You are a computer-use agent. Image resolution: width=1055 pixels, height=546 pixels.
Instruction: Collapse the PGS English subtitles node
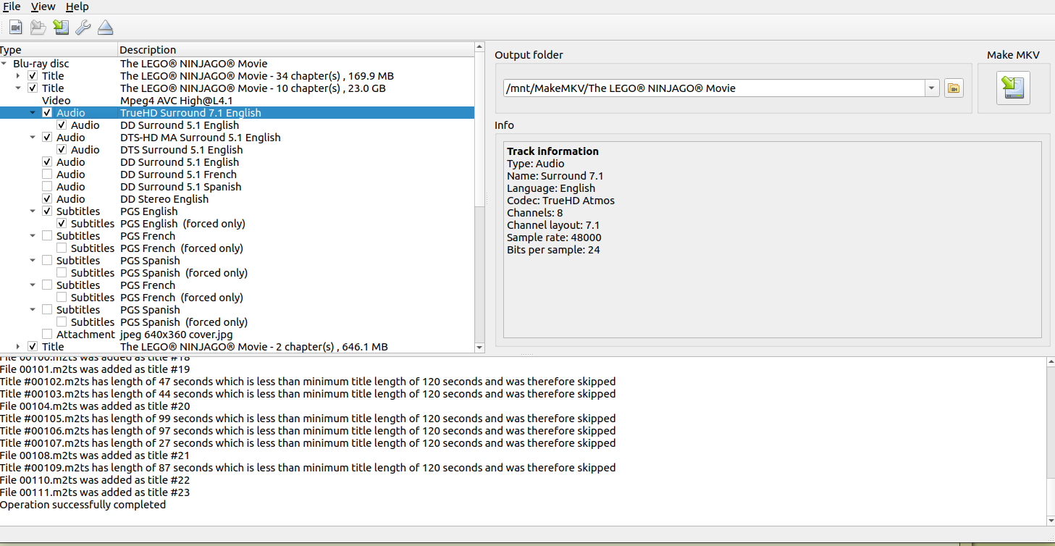[x=33, y=211]
